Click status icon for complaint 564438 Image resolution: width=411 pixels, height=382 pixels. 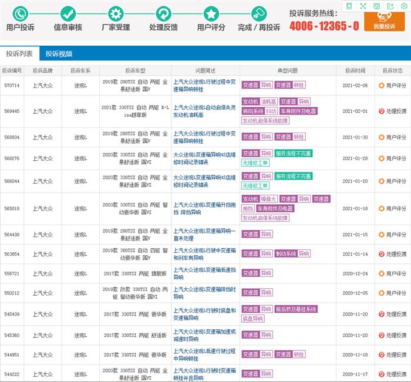[382, 235]
